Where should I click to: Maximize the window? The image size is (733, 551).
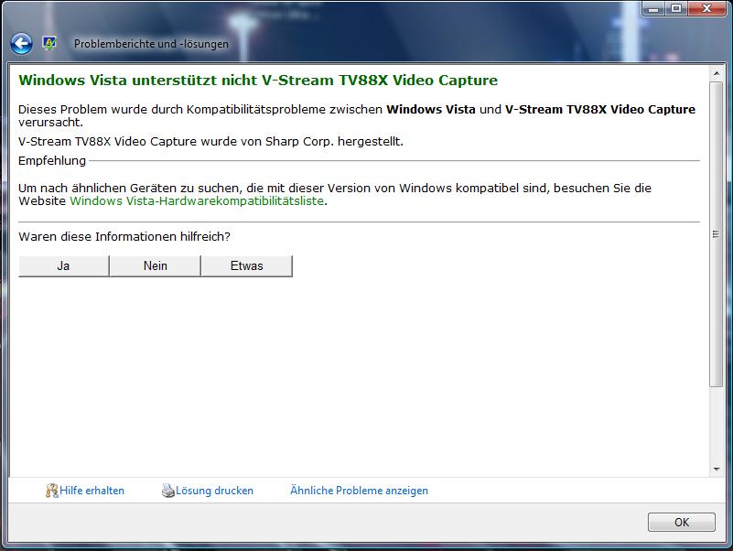click(676, 9)
